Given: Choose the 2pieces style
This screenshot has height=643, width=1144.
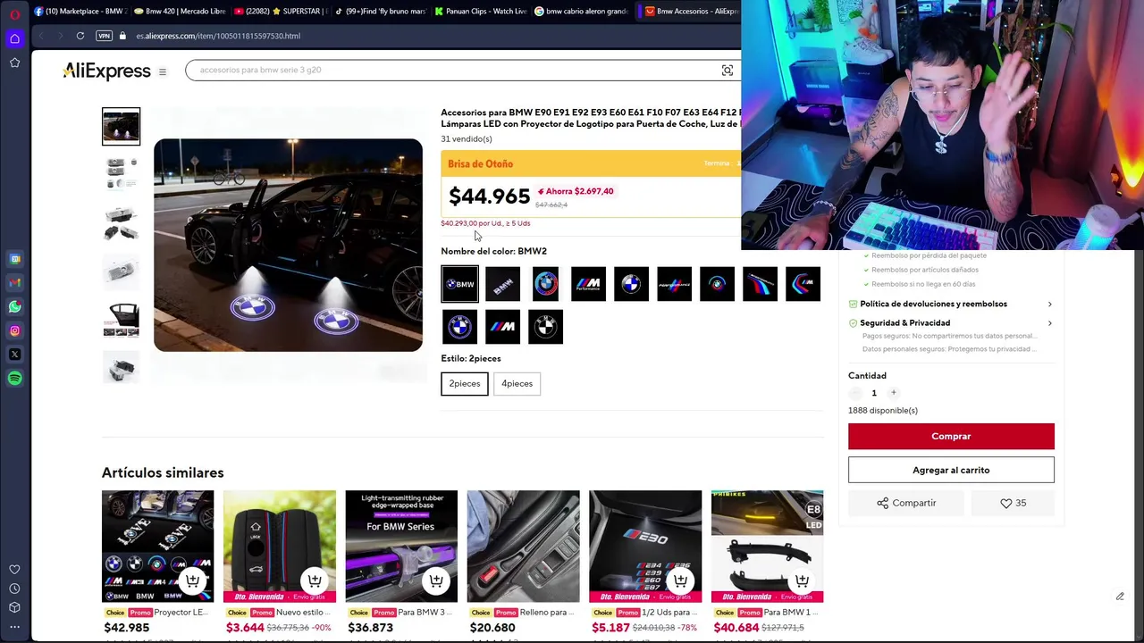Looking at the screenshot, I should coord(465,383).
